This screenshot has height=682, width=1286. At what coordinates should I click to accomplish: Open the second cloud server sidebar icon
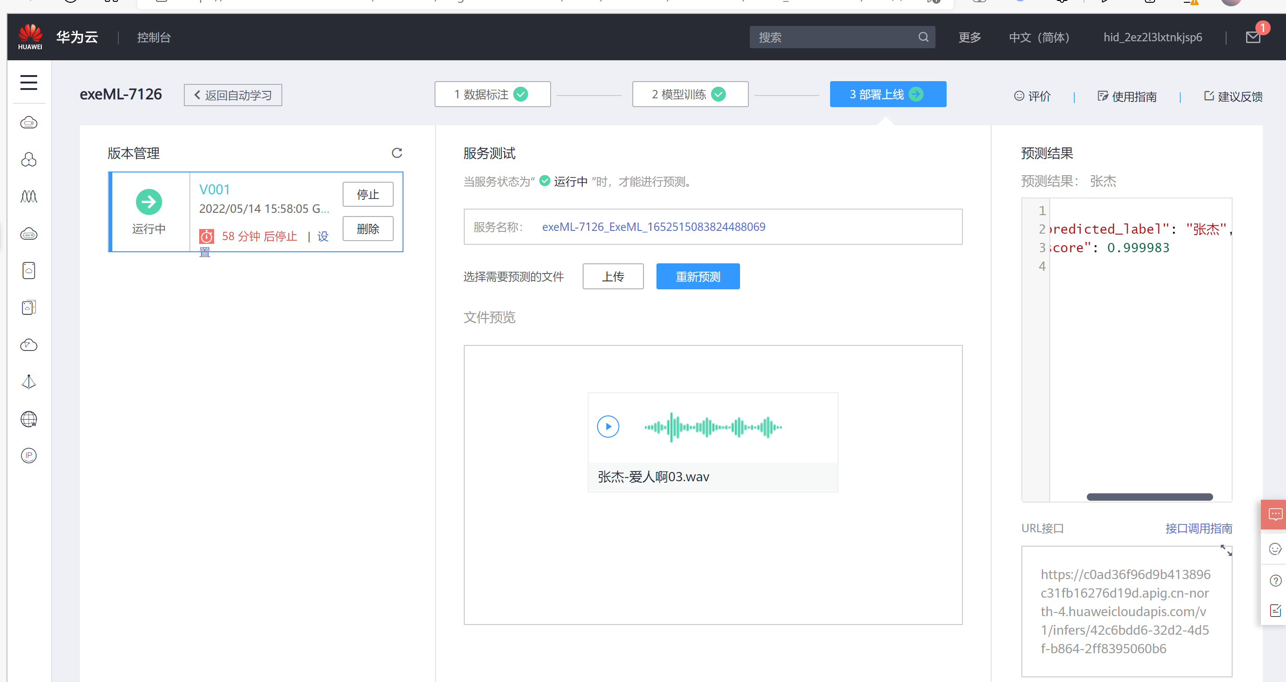click(x=28, y=233)
